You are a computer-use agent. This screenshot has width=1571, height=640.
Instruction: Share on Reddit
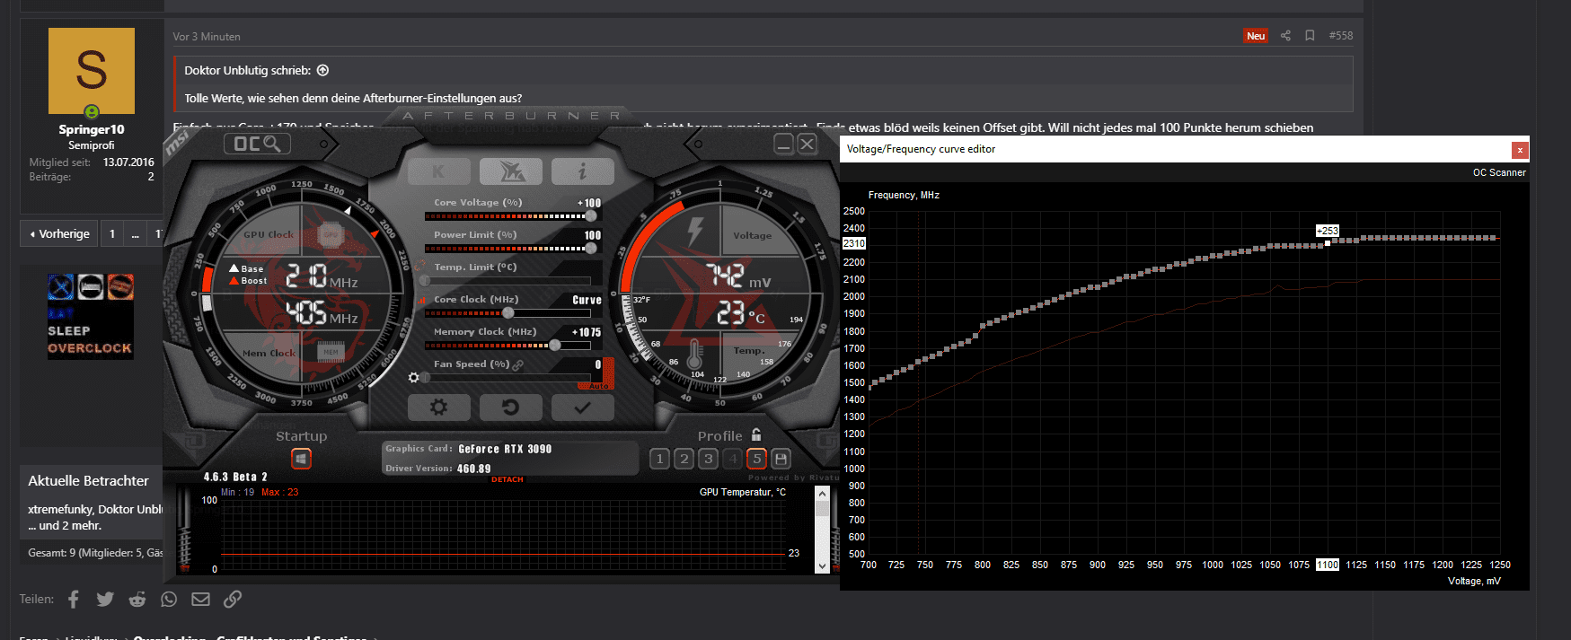point(137,599)
